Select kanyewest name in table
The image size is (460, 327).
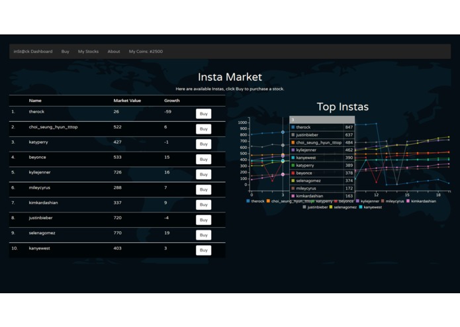point(39,248)
